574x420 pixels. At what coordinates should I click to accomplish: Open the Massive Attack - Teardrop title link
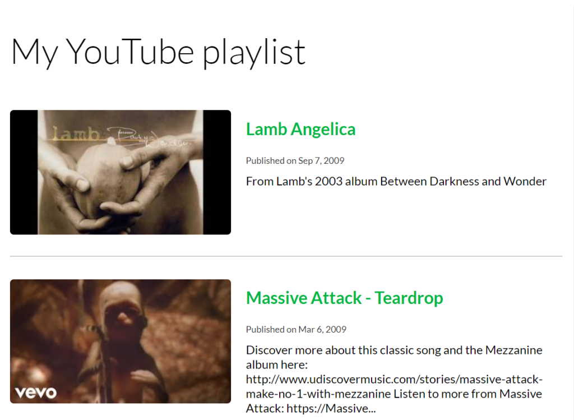345,298
